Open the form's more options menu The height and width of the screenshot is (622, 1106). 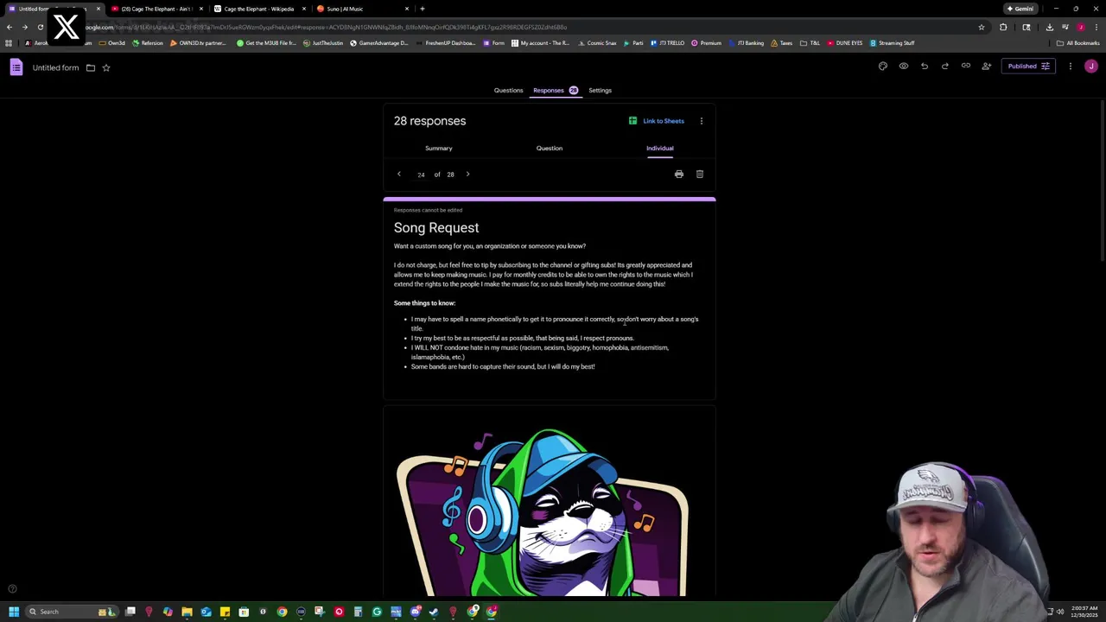1071,67
